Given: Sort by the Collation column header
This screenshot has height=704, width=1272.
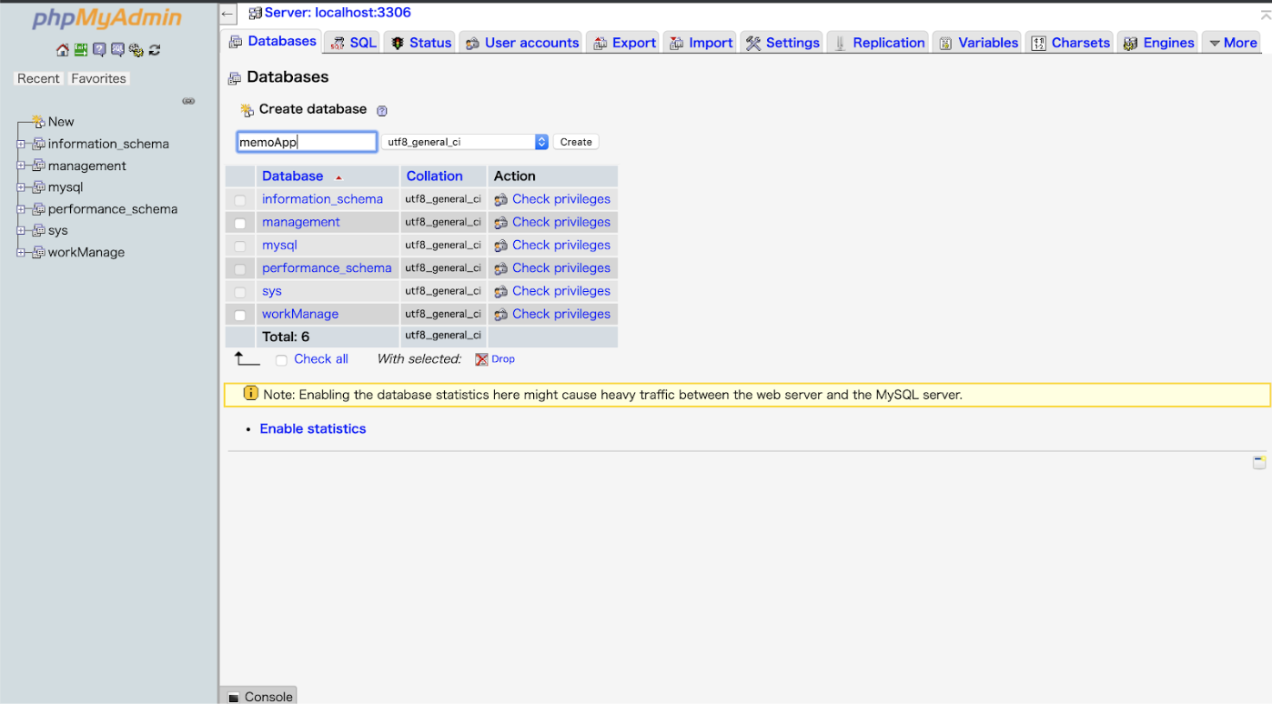Looking at the screenshot, I should (x=434, y=176).
